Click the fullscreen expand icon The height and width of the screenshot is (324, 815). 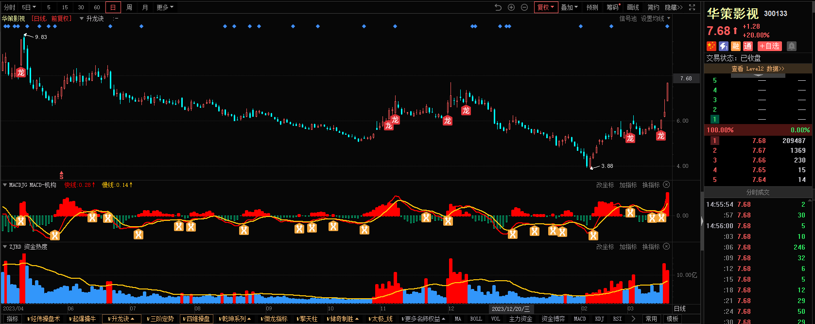(692, 7)
